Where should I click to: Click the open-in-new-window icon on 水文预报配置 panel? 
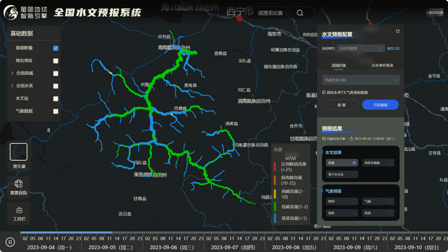coord(397,31)
